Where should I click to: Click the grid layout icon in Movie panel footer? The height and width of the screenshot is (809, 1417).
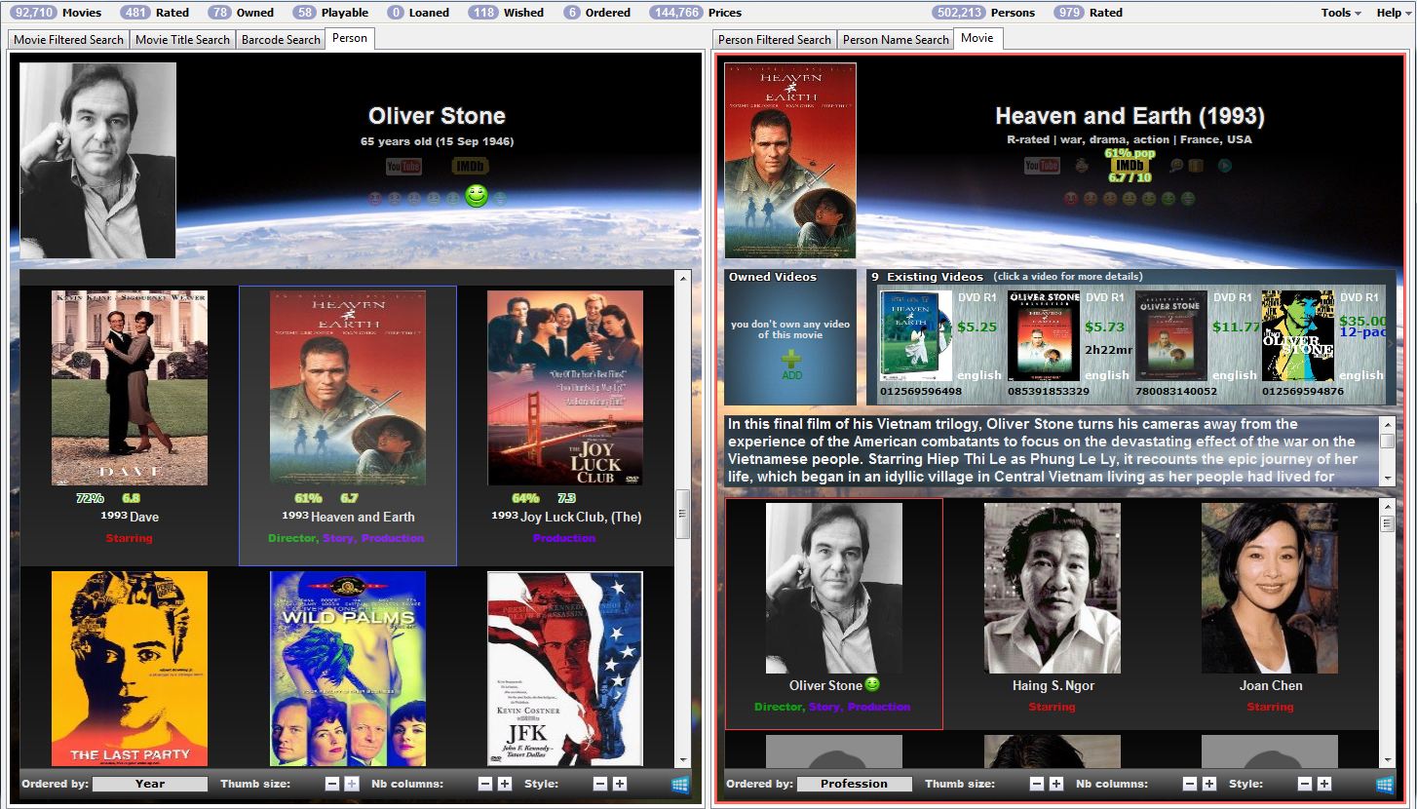click(x=1385, y=784)
